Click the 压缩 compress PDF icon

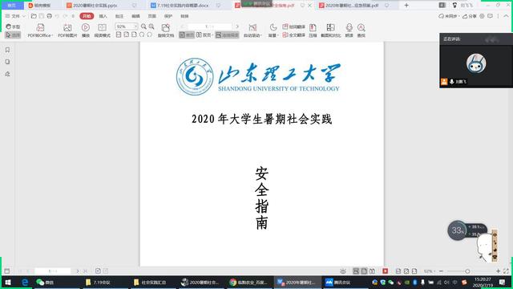(313, 31)
